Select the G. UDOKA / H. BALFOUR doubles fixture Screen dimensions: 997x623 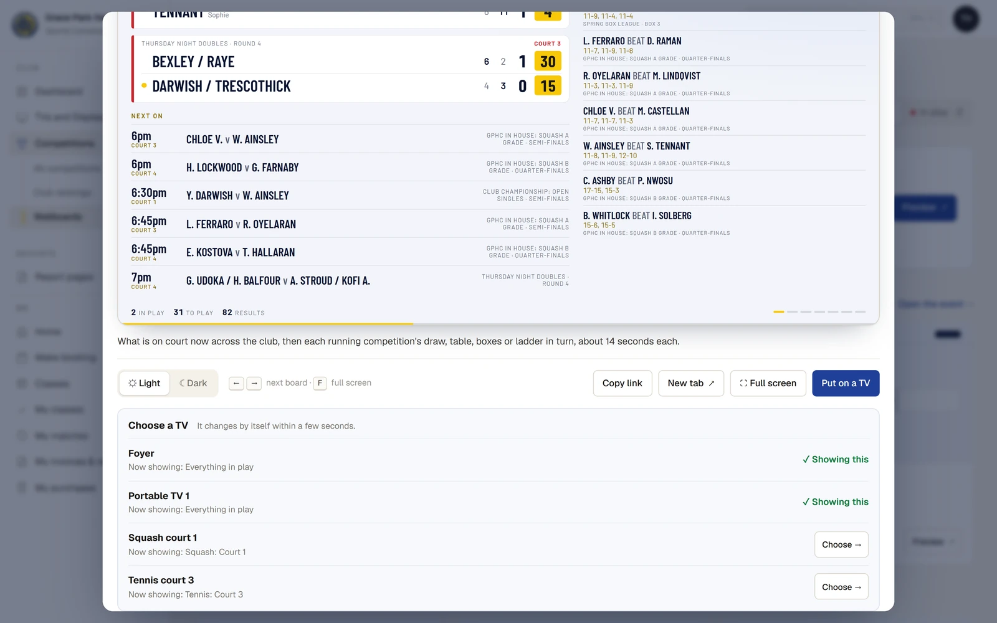350,280
